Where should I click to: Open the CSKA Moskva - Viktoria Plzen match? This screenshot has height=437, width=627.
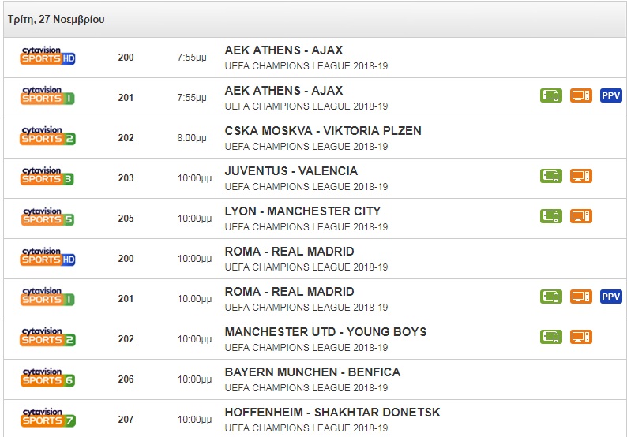pyautogui.click(x=323, y=131)
